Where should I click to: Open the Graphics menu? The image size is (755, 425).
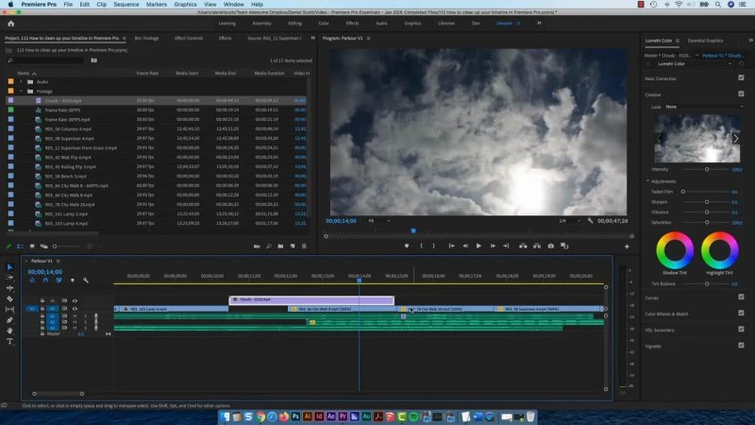click(x=185, y=5)
